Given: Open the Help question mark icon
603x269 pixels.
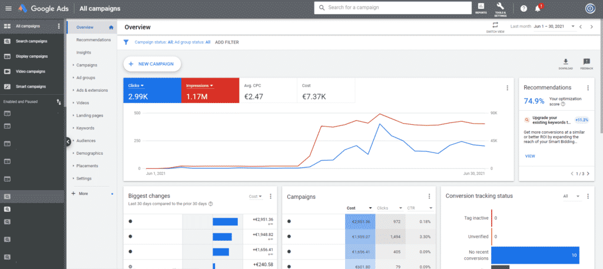Looking at the screenshot, I should (x=524, y=8).
